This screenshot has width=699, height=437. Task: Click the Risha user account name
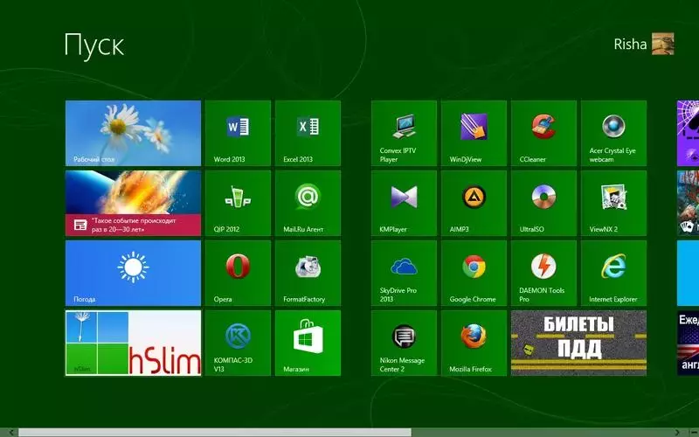[x=630, y=45]
